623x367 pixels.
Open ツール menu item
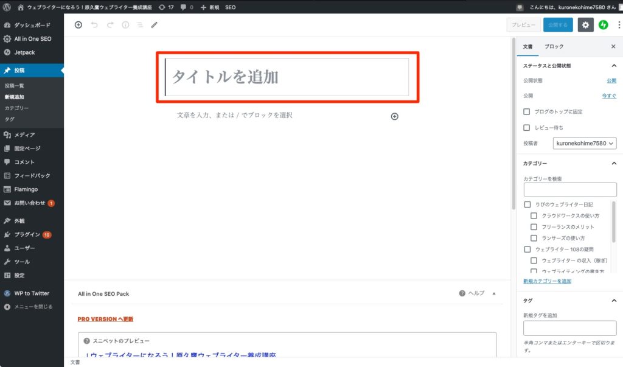pos(32,262)
